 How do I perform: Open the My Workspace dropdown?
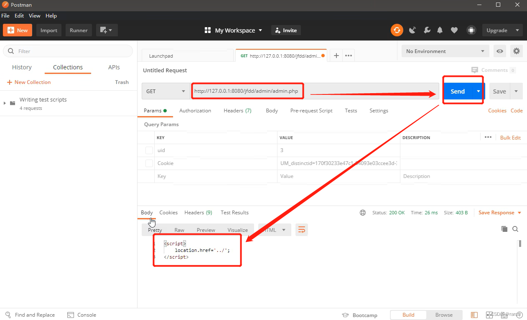pos(234,30)
